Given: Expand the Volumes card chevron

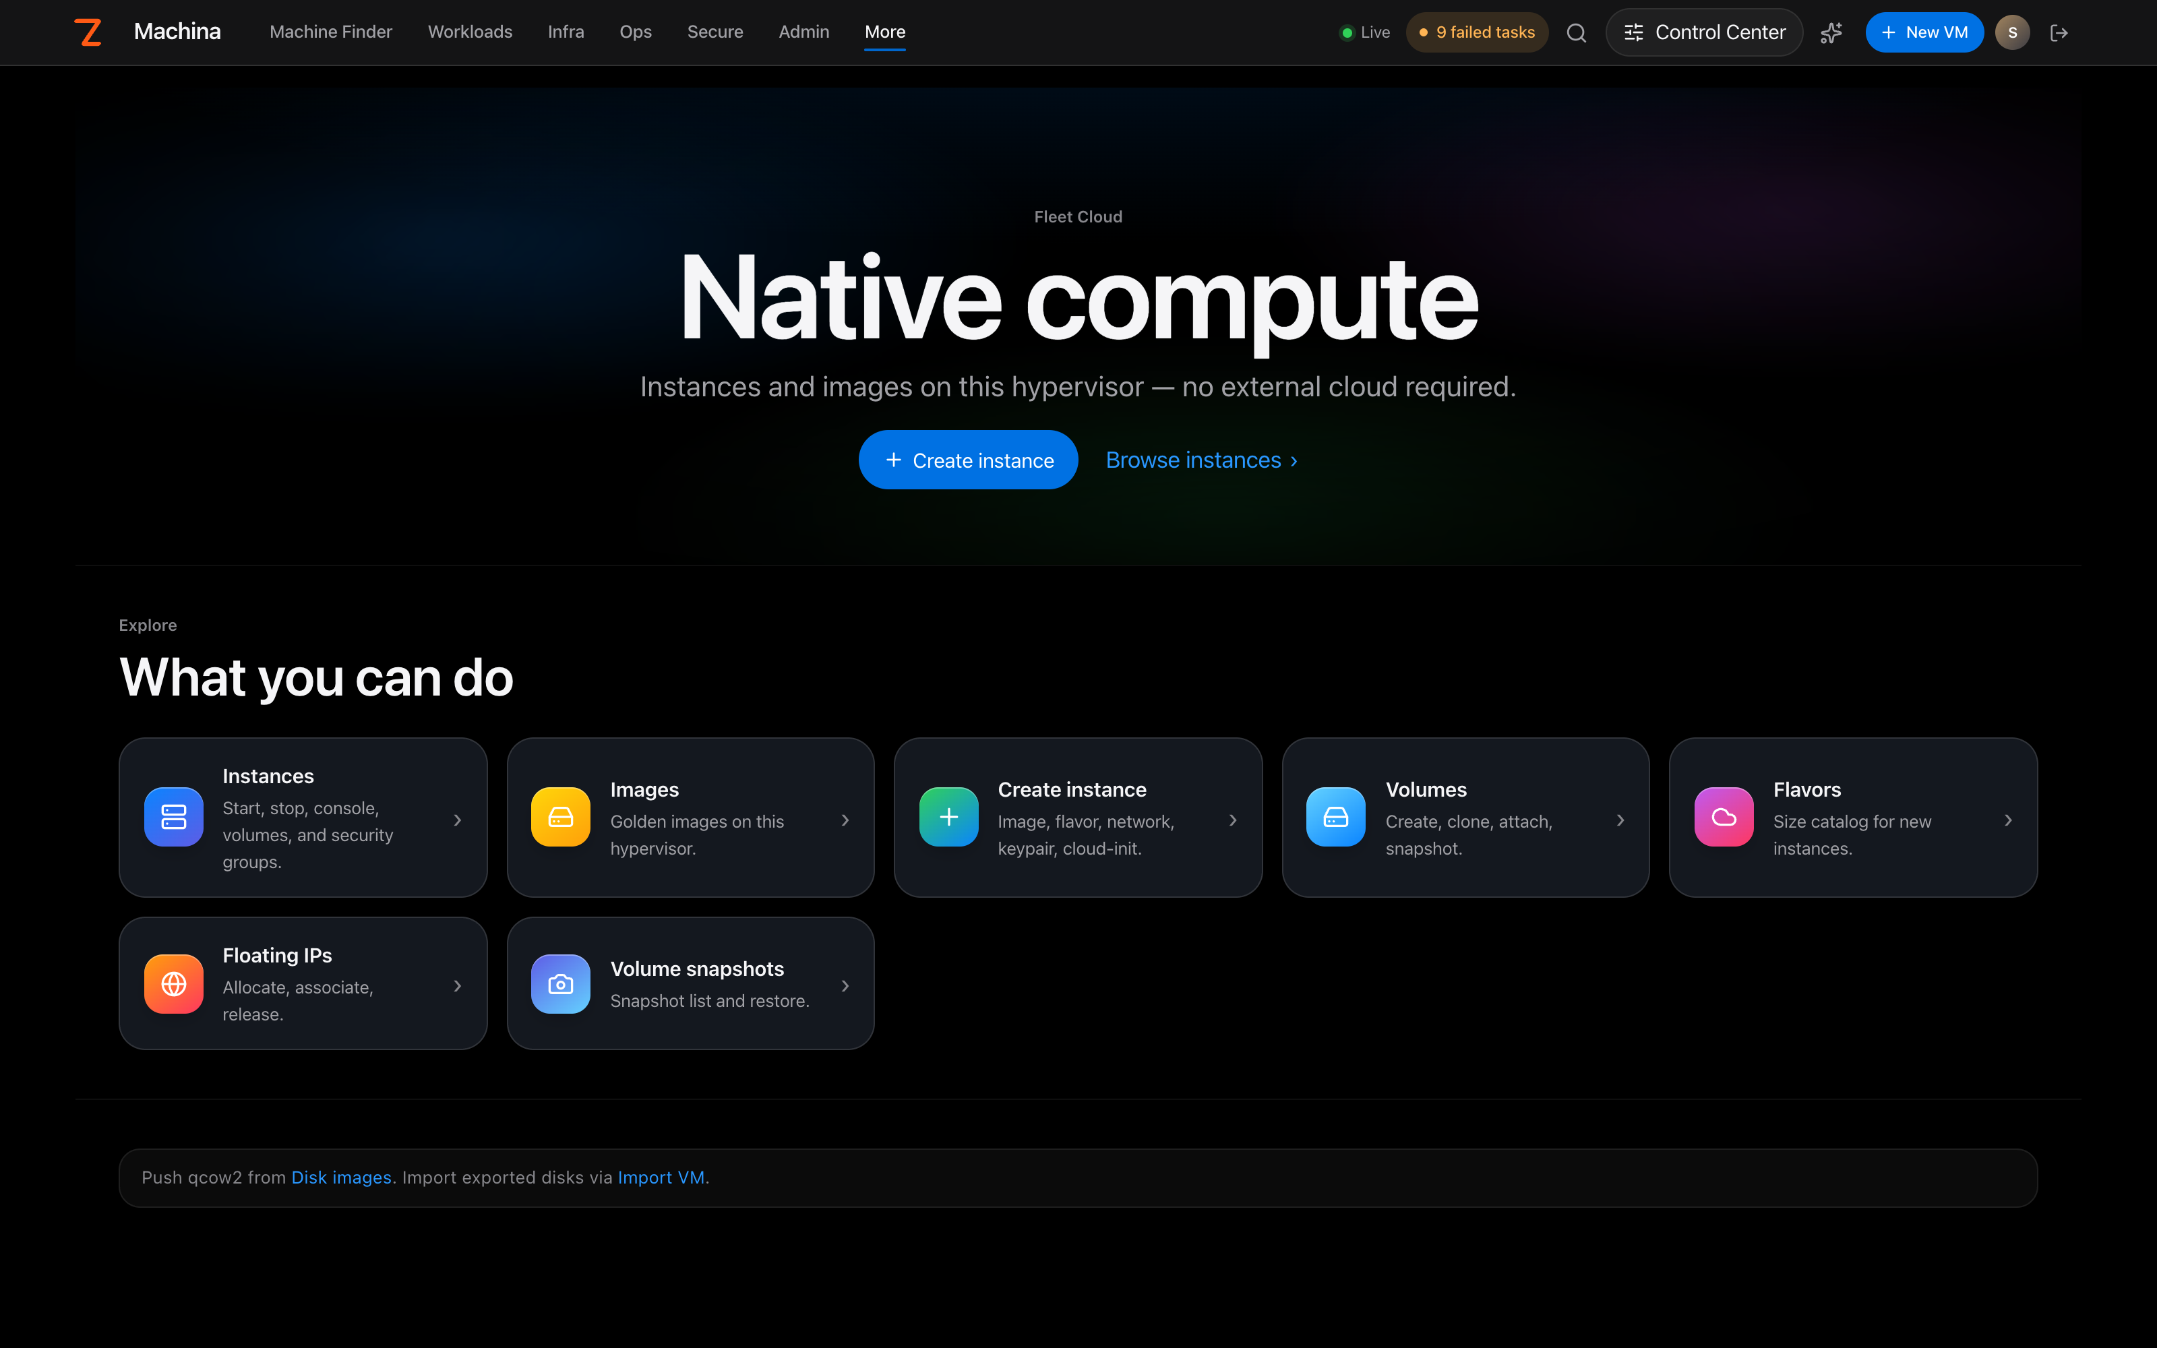Looking at the screenshot, I should pos(1620,820).
